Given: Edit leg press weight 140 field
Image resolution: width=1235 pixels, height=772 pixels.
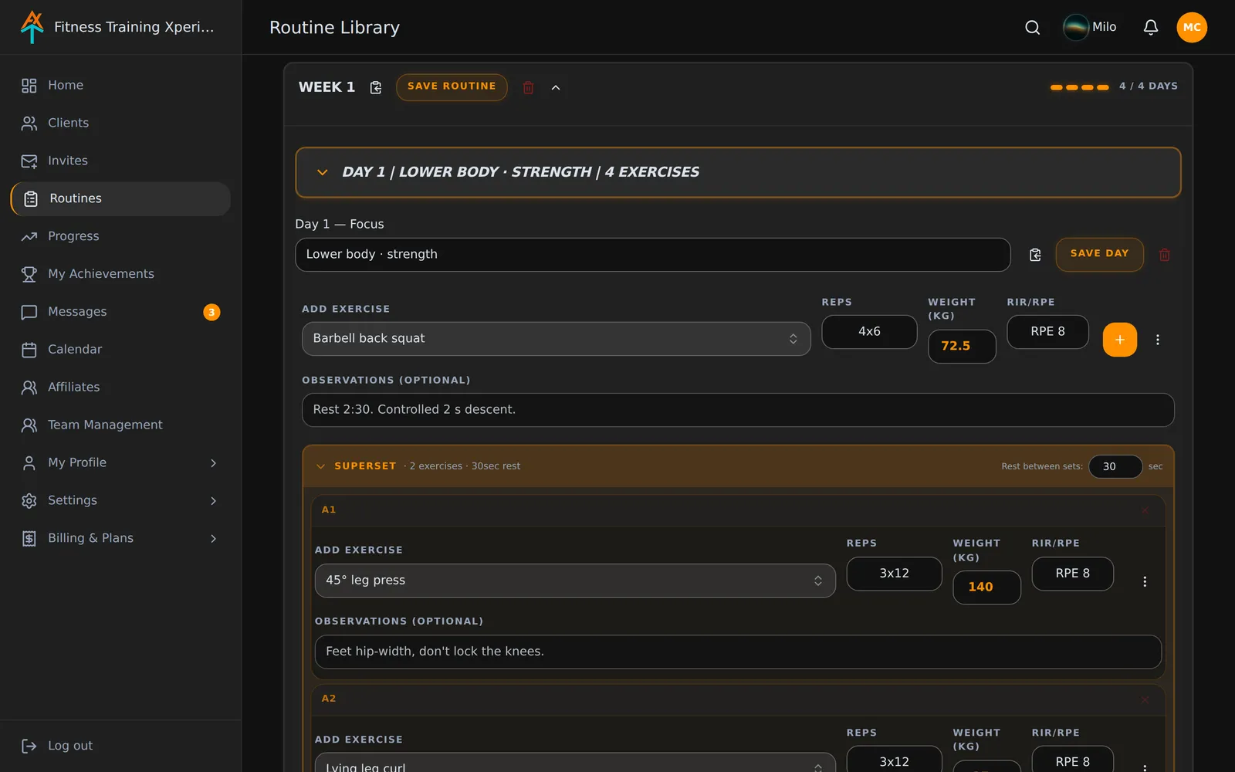Looking at the screenshot, I should 986,587.
